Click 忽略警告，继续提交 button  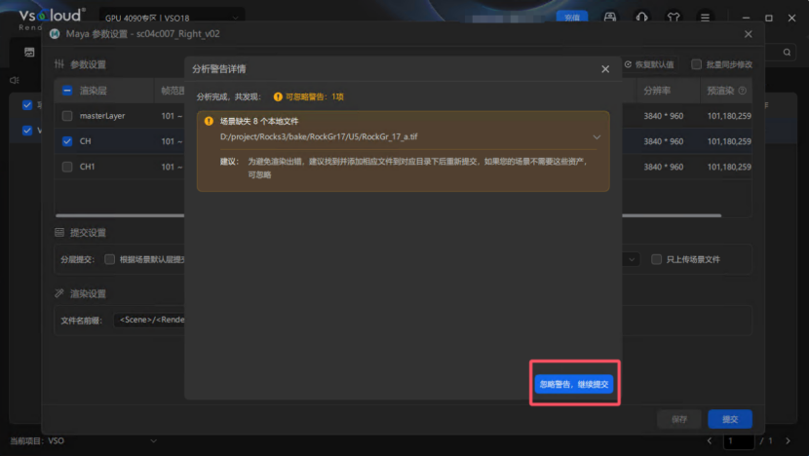574,385
